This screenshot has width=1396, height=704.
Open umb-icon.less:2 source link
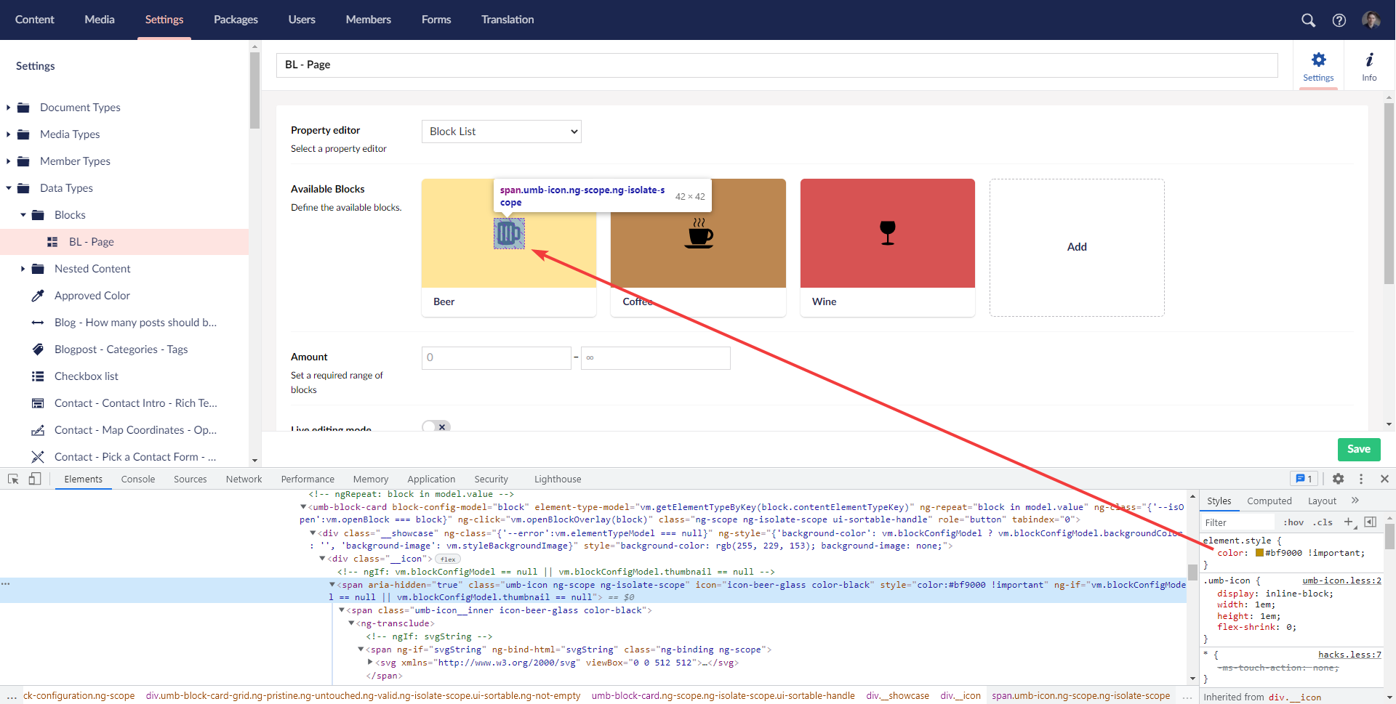(1341, 580)
